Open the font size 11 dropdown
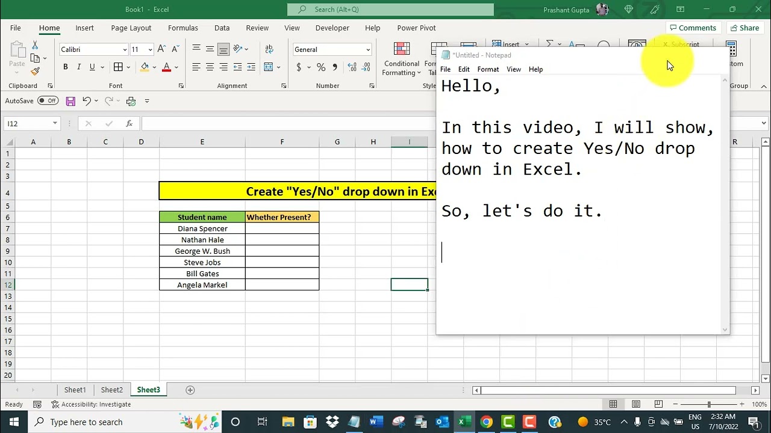Screen dimensions: 771x433 (150, 49)
